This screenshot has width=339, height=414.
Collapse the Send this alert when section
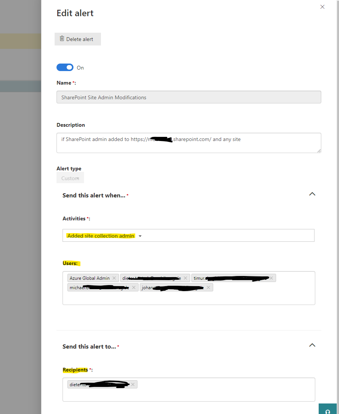(312, 194)
